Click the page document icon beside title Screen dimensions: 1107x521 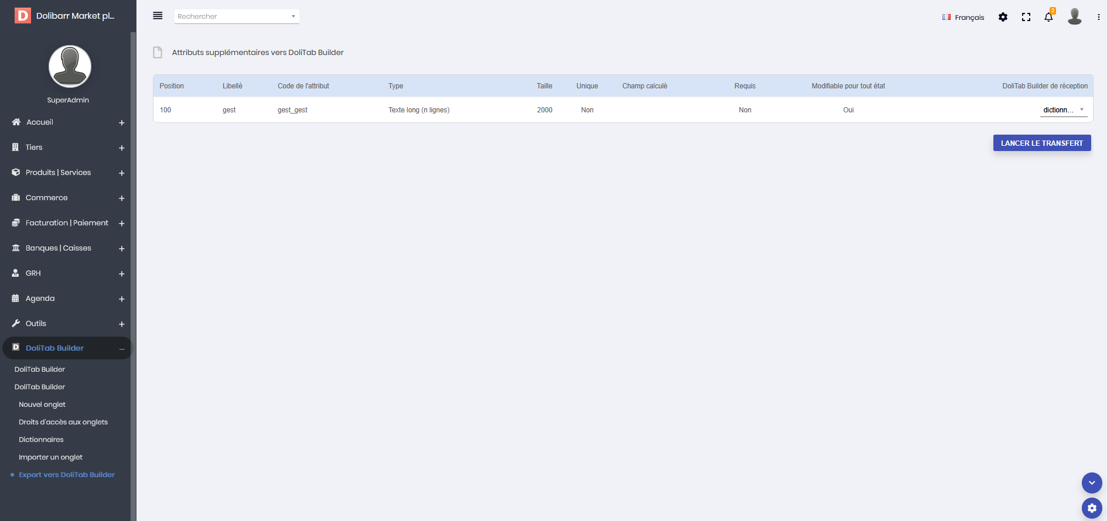(x=158, y=53)
